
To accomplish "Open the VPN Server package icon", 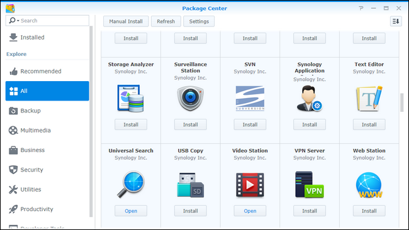I will coord(310,185).
